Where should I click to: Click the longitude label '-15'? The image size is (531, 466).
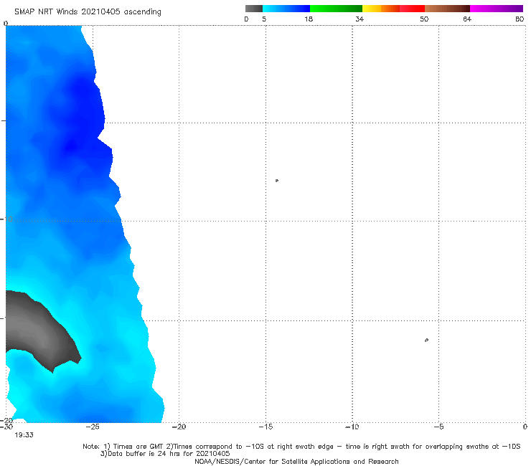(x=265, y=427)
